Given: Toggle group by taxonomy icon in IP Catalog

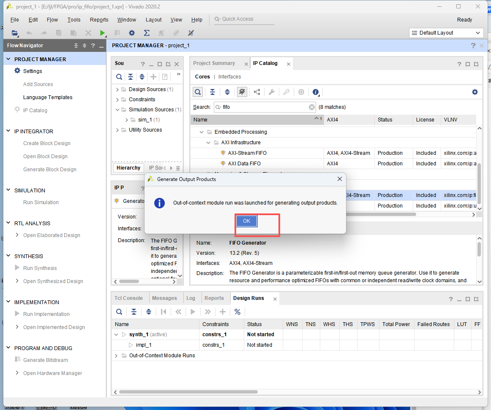Looking at the screenshot, I should point(257,92).
